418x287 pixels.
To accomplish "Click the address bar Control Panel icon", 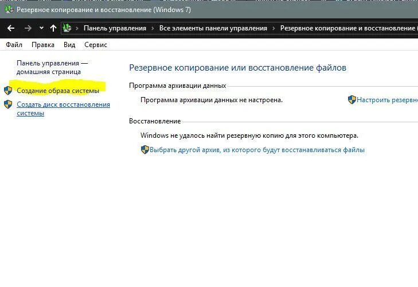I will click(x=67, y=28).
